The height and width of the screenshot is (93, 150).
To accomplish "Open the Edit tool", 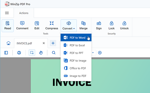I will [37, 26].
